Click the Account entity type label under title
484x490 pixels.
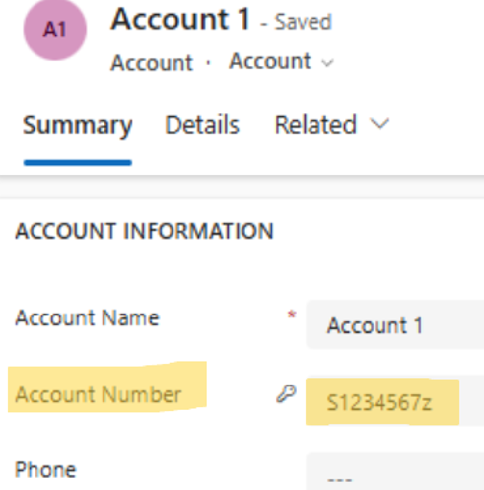(x=152, y=62)
